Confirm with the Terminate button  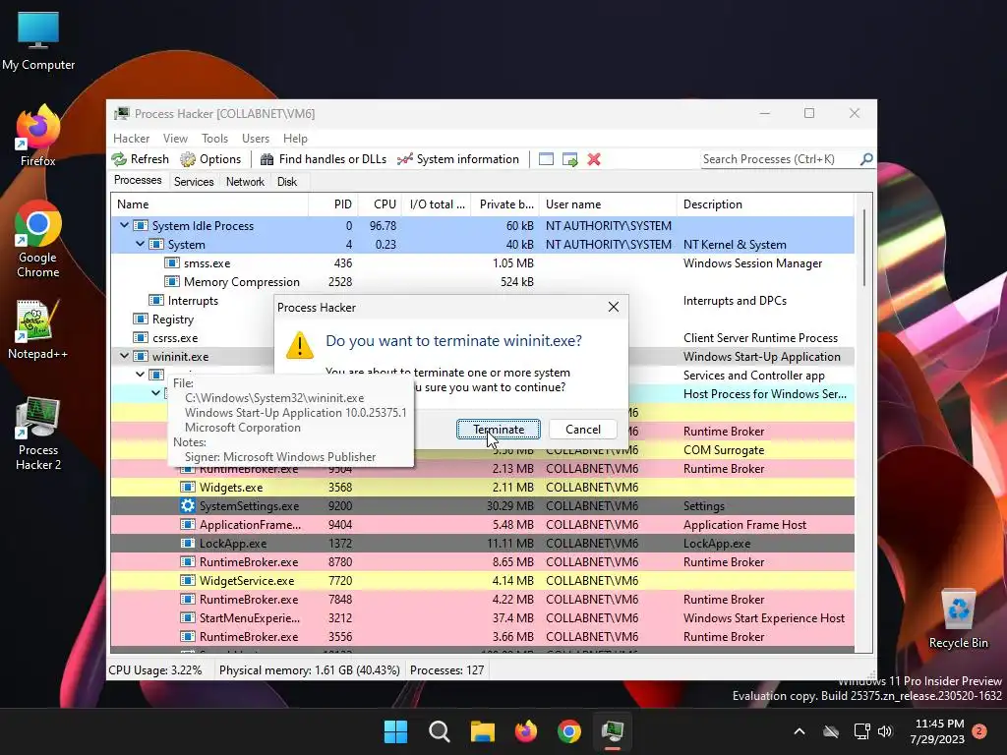click(x=499, y=430)
